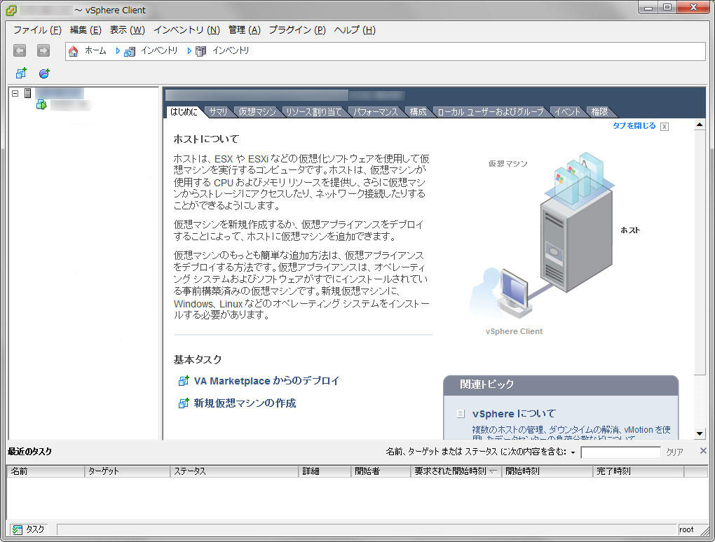Viewport: 715px width, 542px height.
Task: Click the タスク status bar button
Action: point(29,529)
